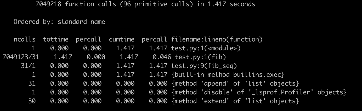Image resolution: width=362 pixels, height=111 pixels.
Task: Click the filename:lineno(function) column header
Action: point(217,39)
